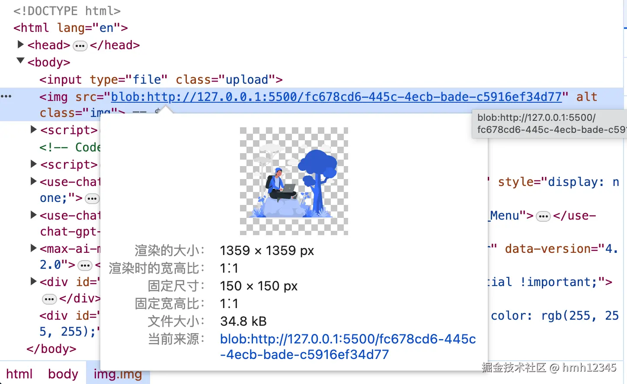Expand the script tag above the Code comment
This screenshot has width=627, height=384.
point(33,129)
